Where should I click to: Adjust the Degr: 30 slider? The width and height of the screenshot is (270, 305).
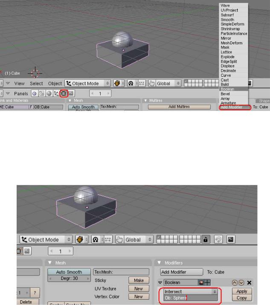tap(69, 279)
